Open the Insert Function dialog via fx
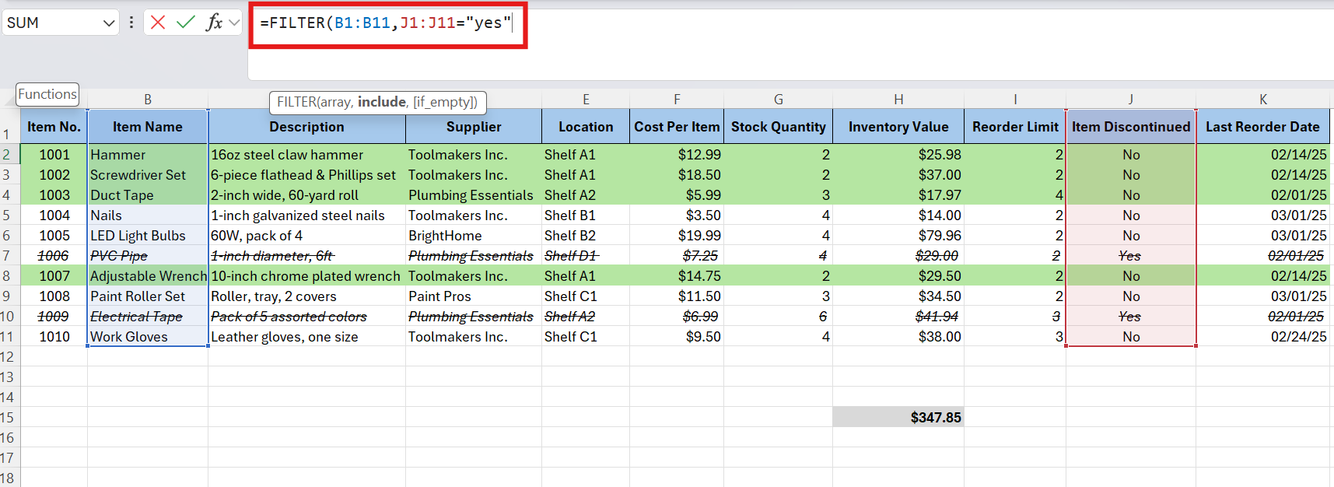This screenshot has height=487, width=1334. click(214, 23)
